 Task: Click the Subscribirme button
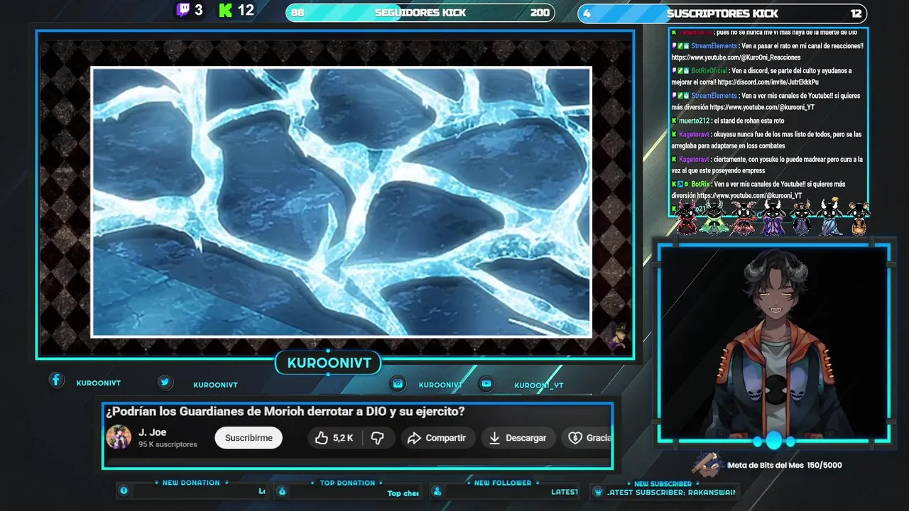249,438
